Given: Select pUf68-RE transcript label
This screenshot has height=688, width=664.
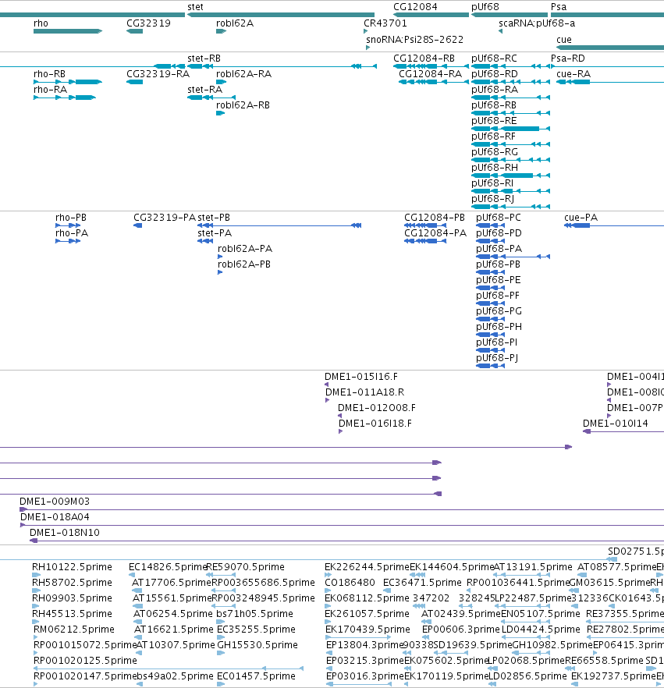Looking at the screenshot, I should click(x=494, y=121).
